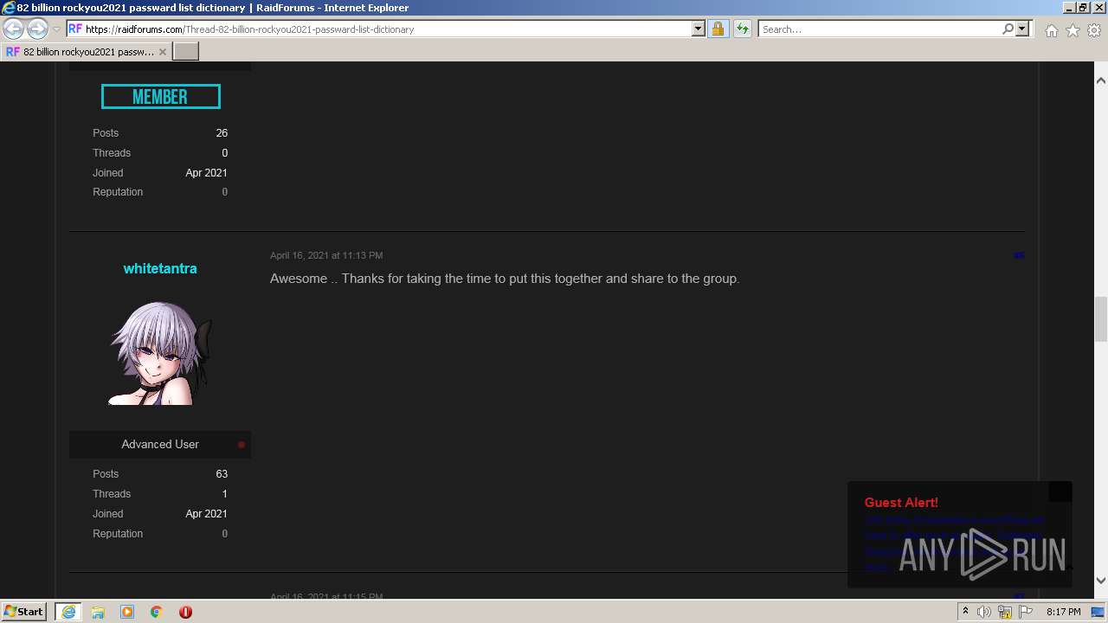The height and width of the screenshot is (623, 1108).
Task: Open the network warning tray icon
Action: pos(1005,612)
